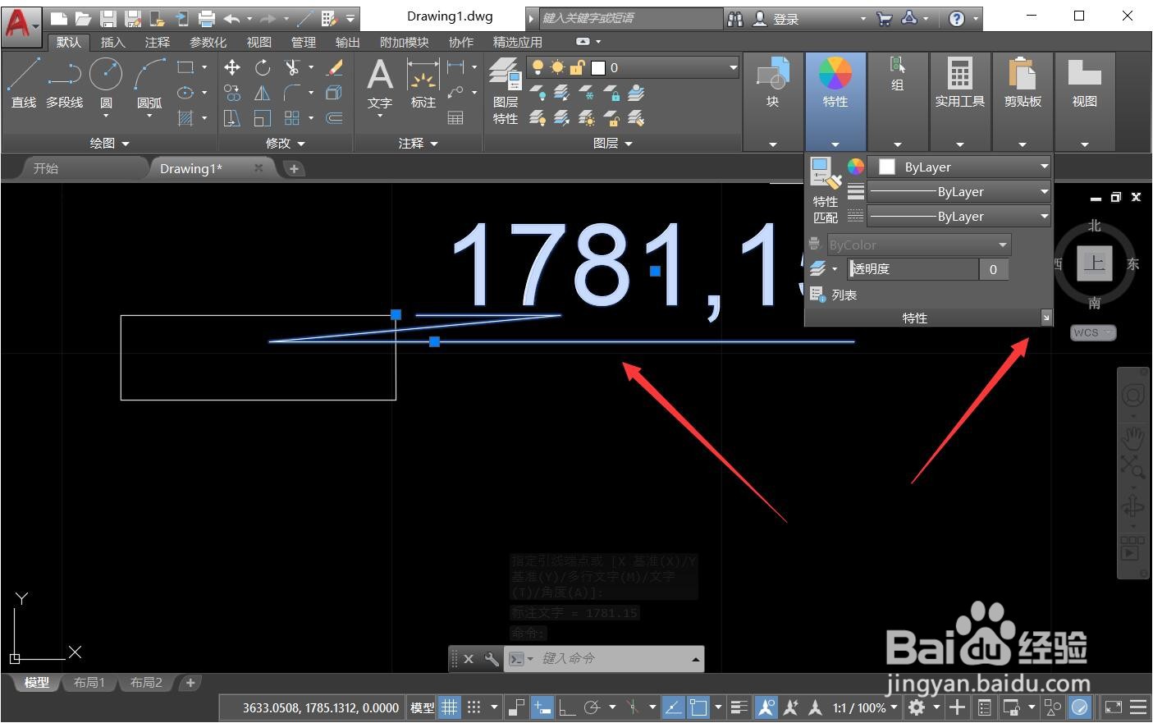Click Match Properties (特性匹配) button

826,190
